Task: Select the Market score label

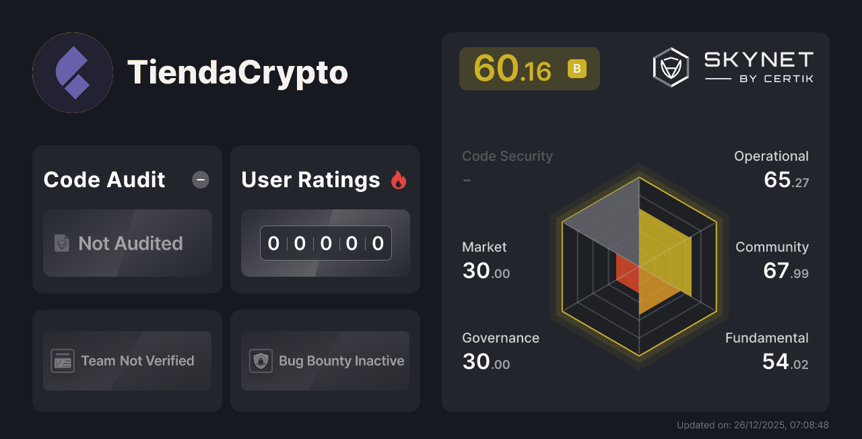Action: [x=484, y=247]
